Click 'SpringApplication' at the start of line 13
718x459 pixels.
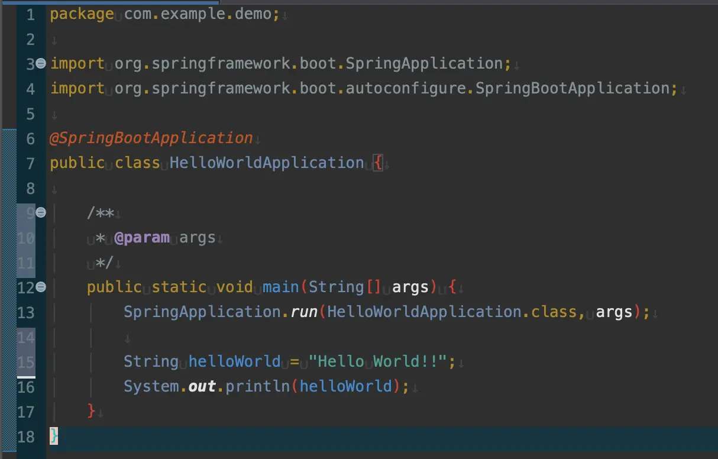click(202, 312)
